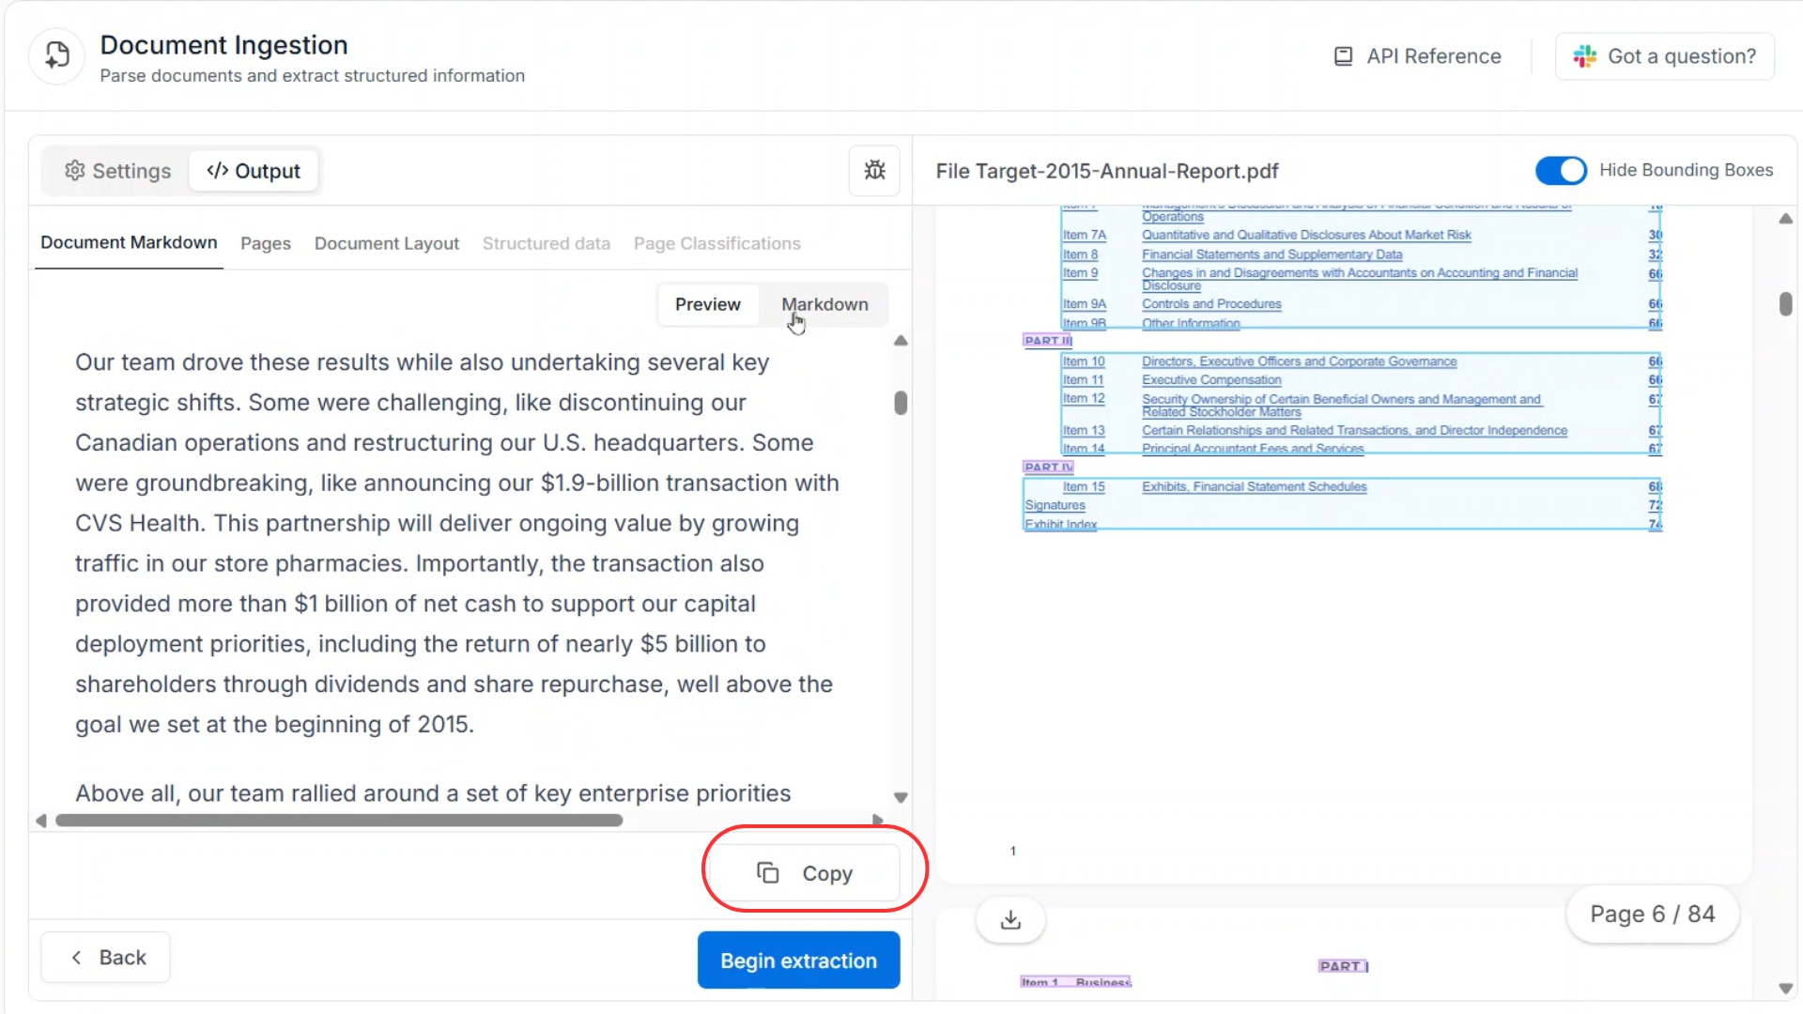Open the API Reference link
Image resolution: width=1803 pixels, height=1014 pixels.
coord(1418,56)
